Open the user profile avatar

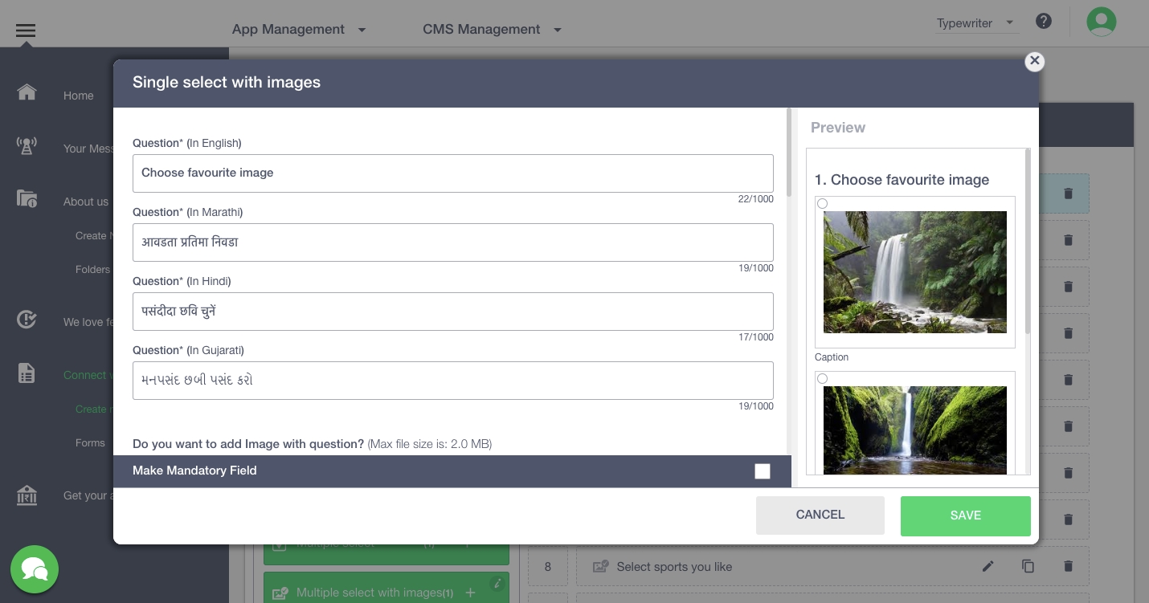tap(1101, 22)
